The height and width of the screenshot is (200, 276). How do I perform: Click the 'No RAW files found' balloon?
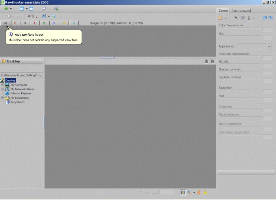44,37
